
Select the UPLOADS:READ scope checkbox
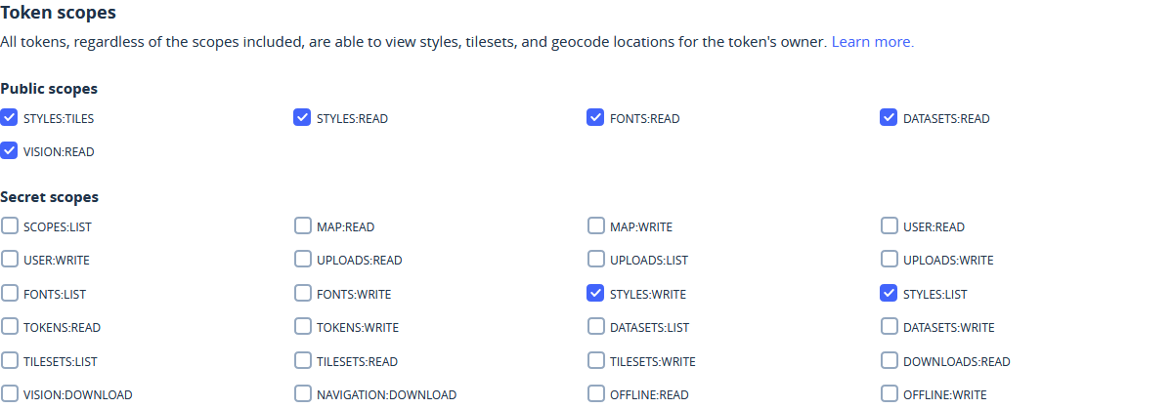coord(302,259)
